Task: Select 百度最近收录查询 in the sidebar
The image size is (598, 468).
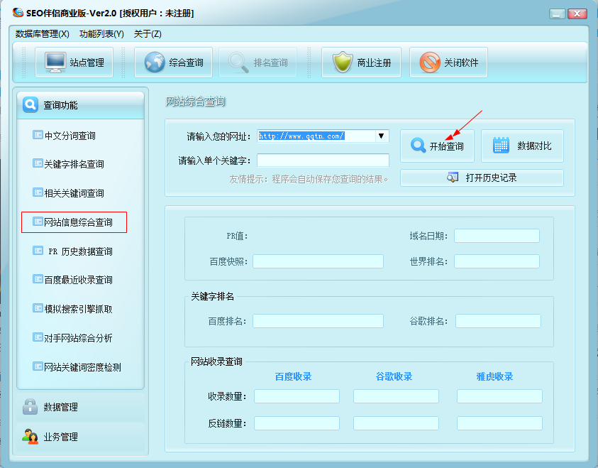Action: 78,280
